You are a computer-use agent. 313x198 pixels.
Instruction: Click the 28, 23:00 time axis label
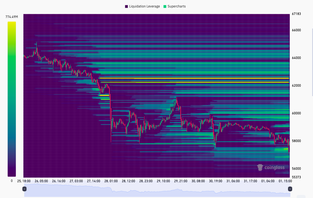click(x=146, y=181)
